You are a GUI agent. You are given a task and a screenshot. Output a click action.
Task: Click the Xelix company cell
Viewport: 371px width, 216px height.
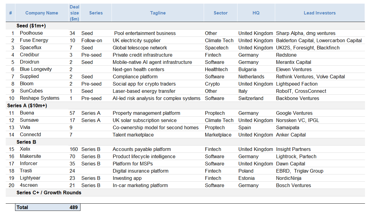tap(25, 149)
